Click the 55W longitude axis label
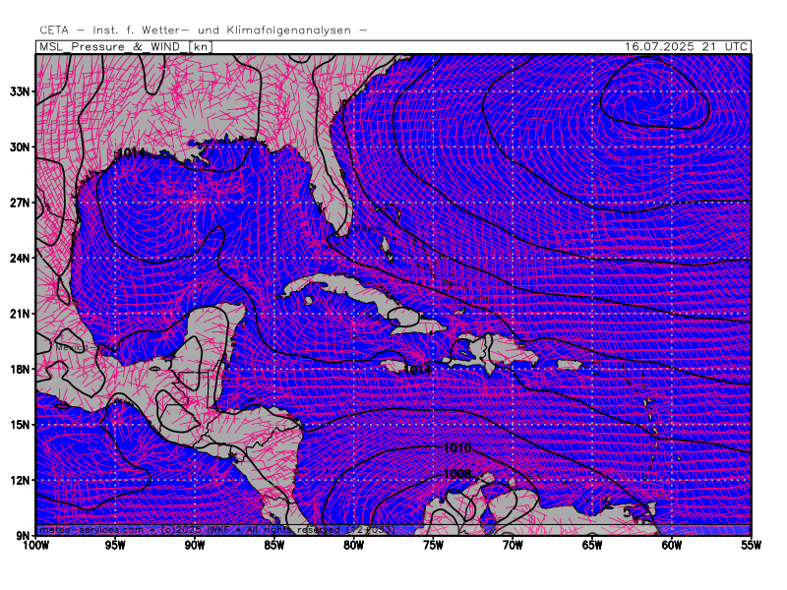787x590 pixels. point(751,546)
